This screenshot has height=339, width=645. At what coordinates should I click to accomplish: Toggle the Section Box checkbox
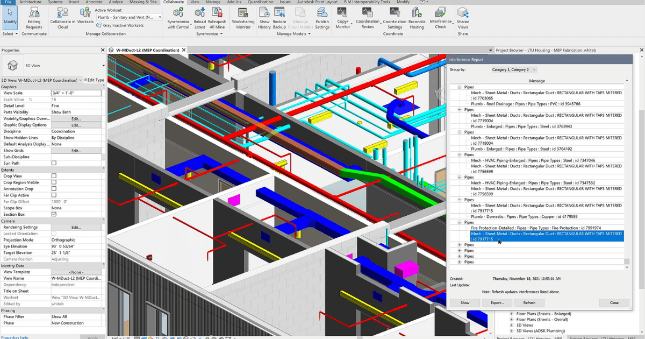54,214
